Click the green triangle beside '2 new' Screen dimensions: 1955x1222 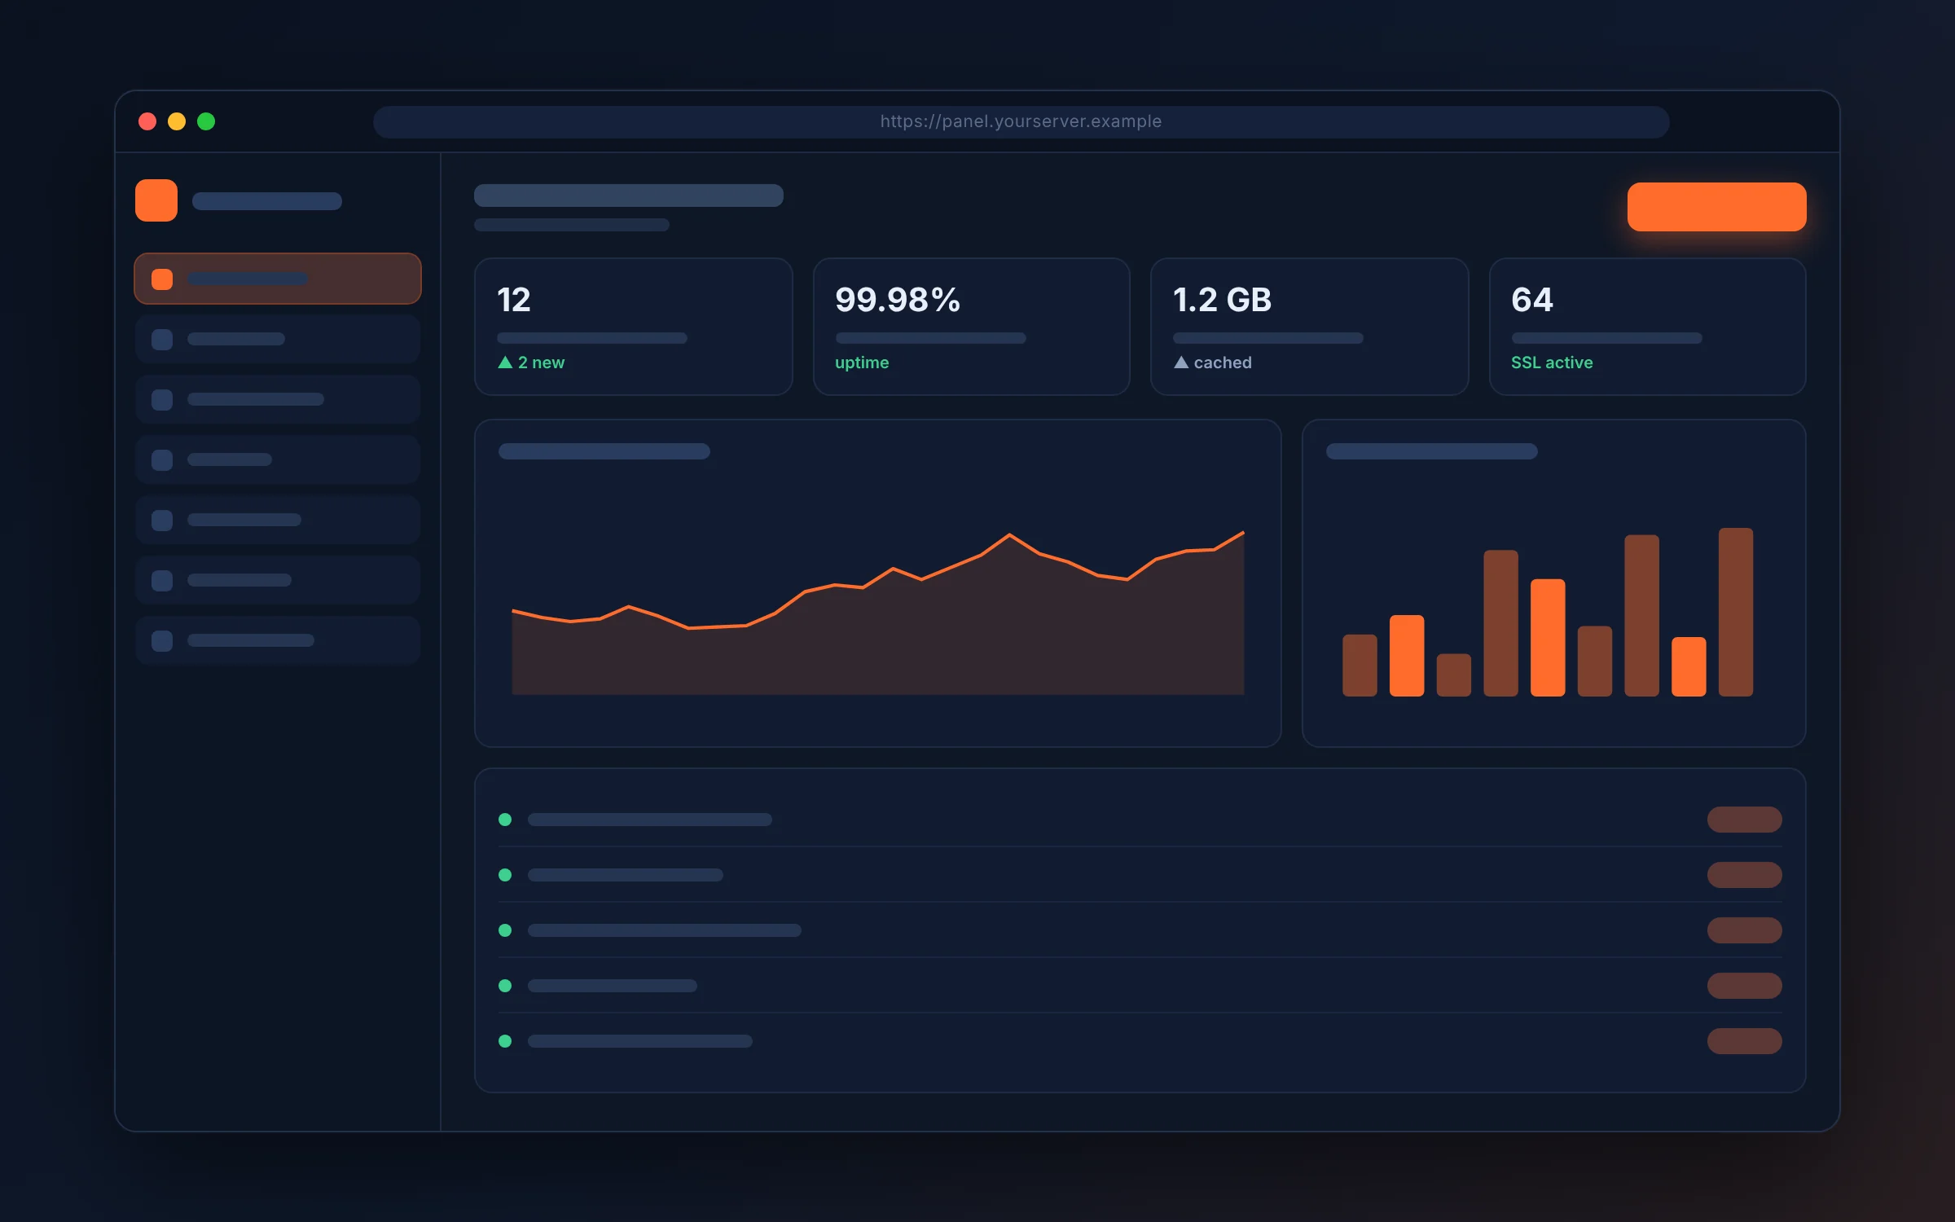tap(505, 363)
